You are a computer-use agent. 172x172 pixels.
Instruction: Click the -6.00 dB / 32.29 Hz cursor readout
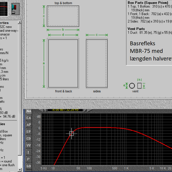pyautogui.click(x=65, y=110)
